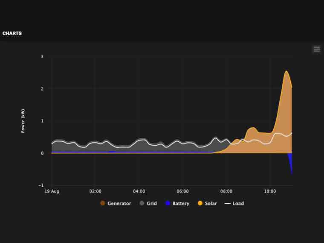The image size is (324, 243).
Task: Click the Power (kW) y-axis title
Action: 23,121
